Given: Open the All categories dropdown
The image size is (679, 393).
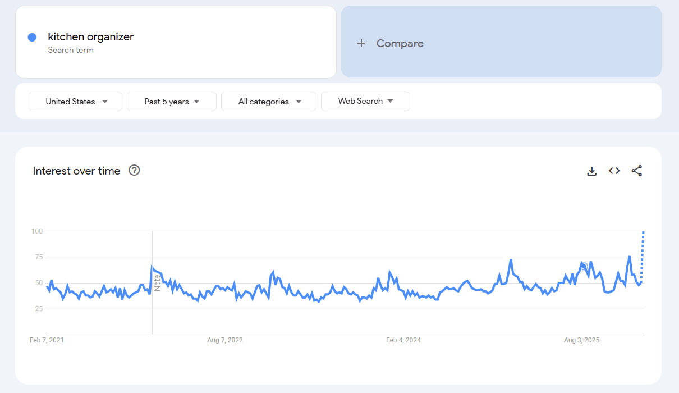Looking at the screenshot, I should (268, 101).
